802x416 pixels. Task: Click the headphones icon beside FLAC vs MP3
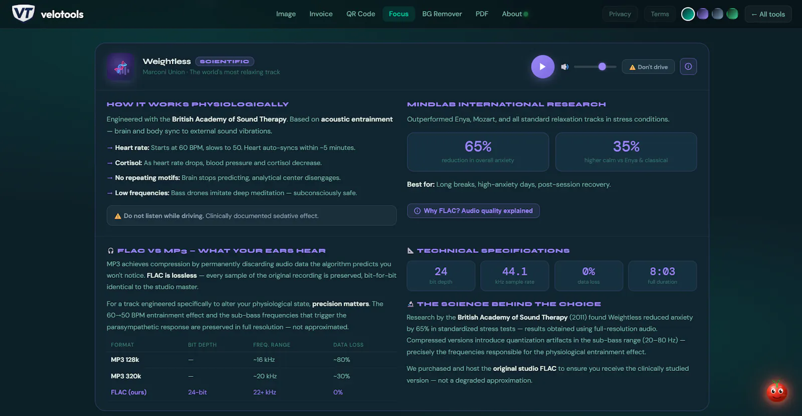coord(110,251)
